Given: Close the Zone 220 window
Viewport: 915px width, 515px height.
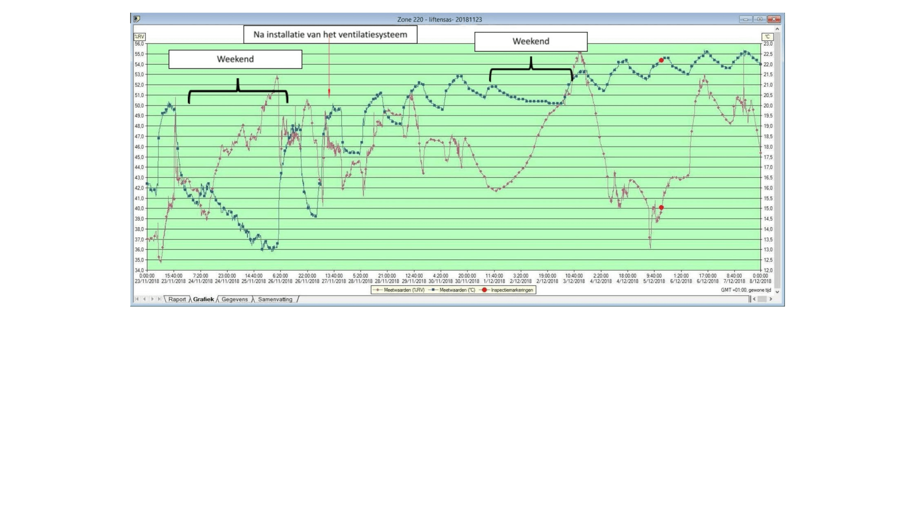Looking at the screenshot, I should point(774,19).
